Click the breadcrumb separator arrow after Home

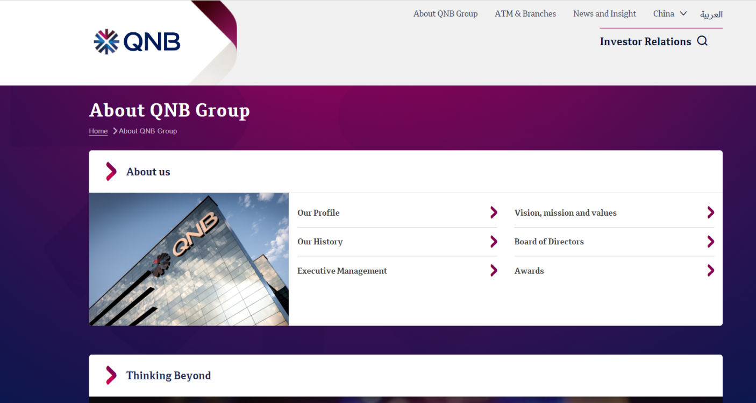115,131
